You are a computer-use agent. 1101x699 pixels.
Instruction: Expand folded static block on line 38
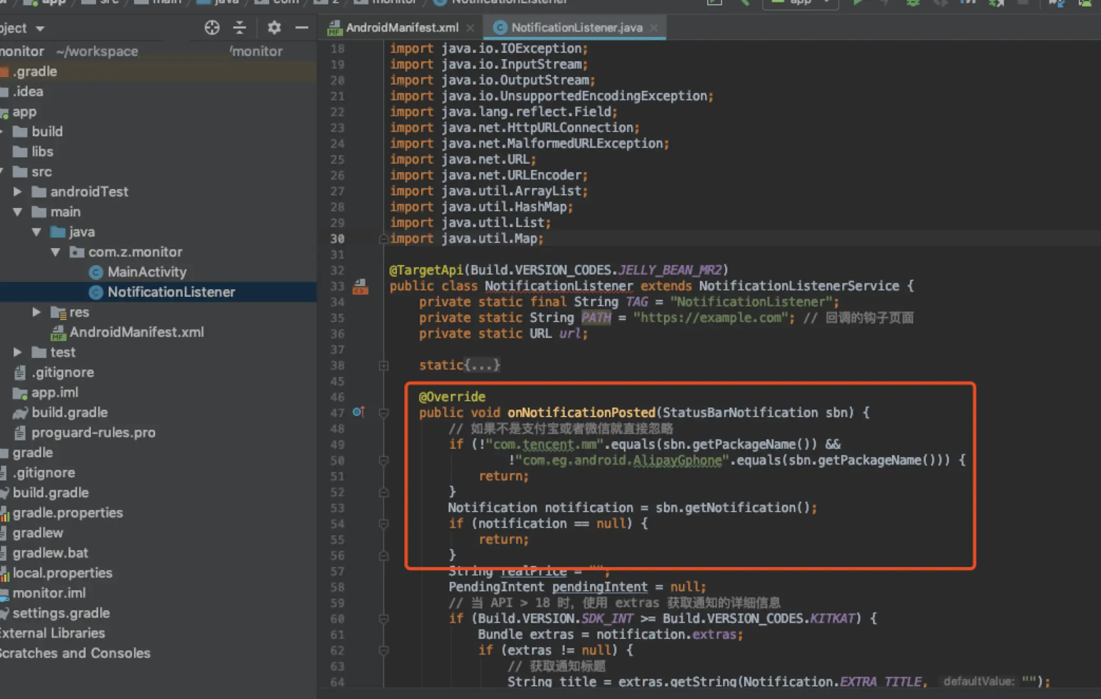pos(384,365)
